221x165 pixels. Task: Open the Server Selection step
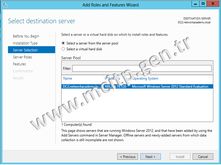tap(32, 50)
